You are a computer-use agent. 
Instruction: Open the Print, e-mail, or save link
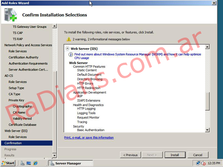[89, 137]
